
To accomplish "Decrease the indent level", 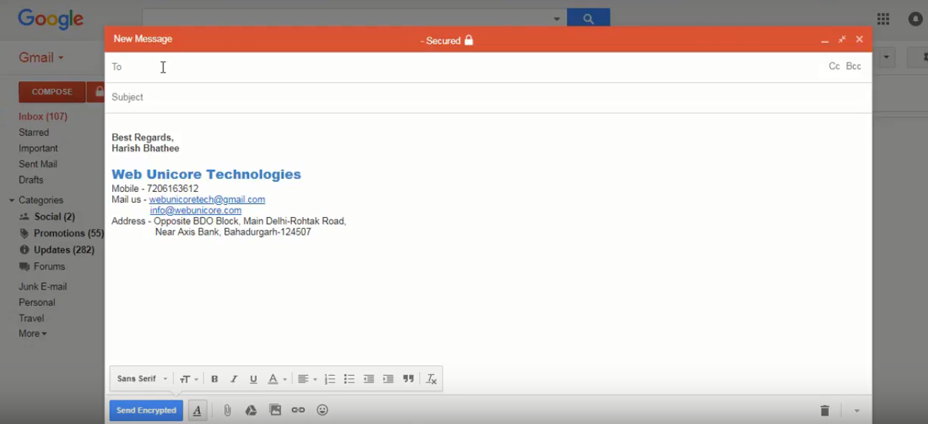I will tap(369, 379).
